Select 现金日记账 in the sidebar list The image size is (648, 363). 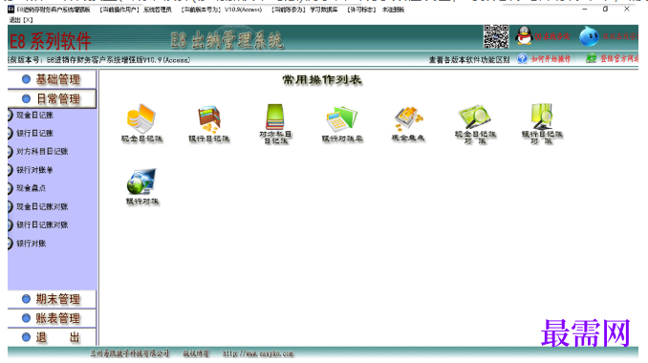(x=34, y=116)
